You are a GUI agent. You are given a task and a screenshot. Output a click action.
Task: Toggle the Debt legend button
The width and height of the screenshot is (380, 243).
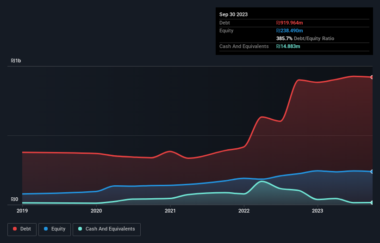tap(22, 229)
